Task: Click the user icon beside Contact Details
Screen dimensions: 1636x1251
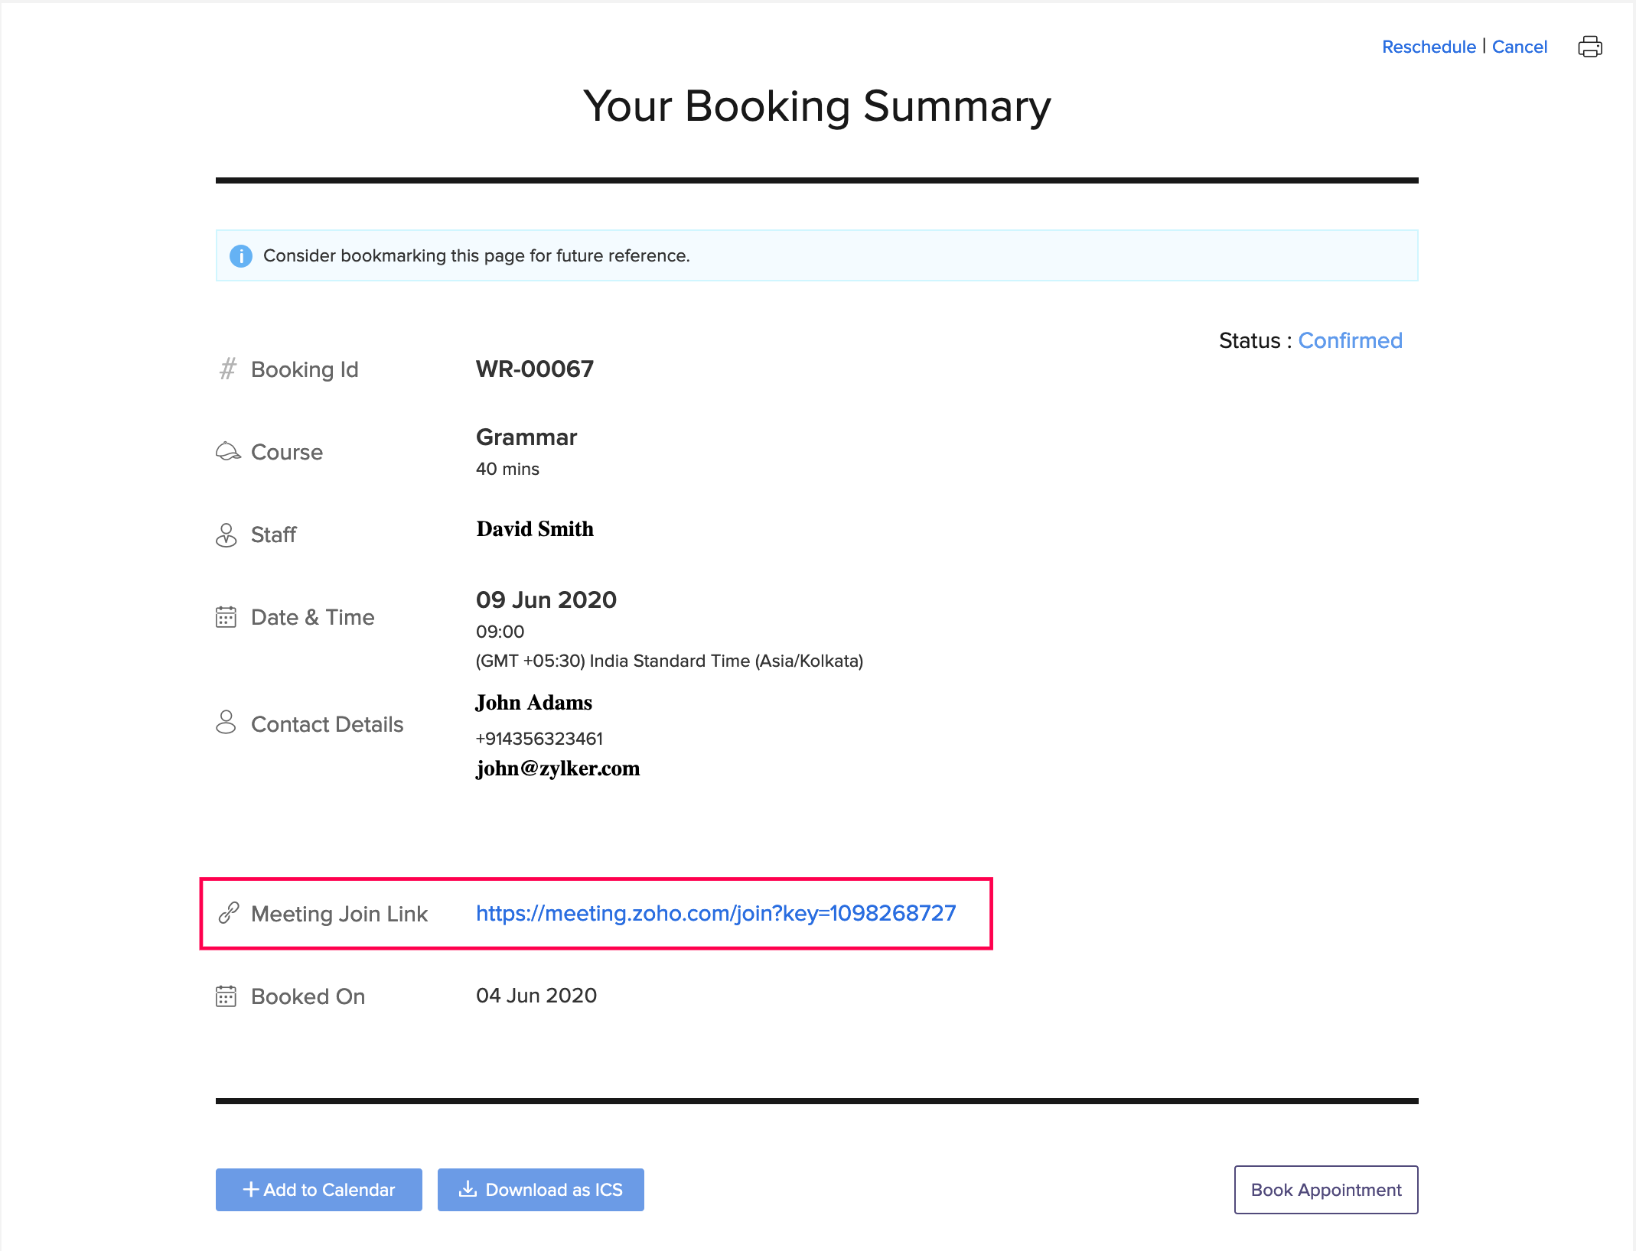Action: click(226, 723)
